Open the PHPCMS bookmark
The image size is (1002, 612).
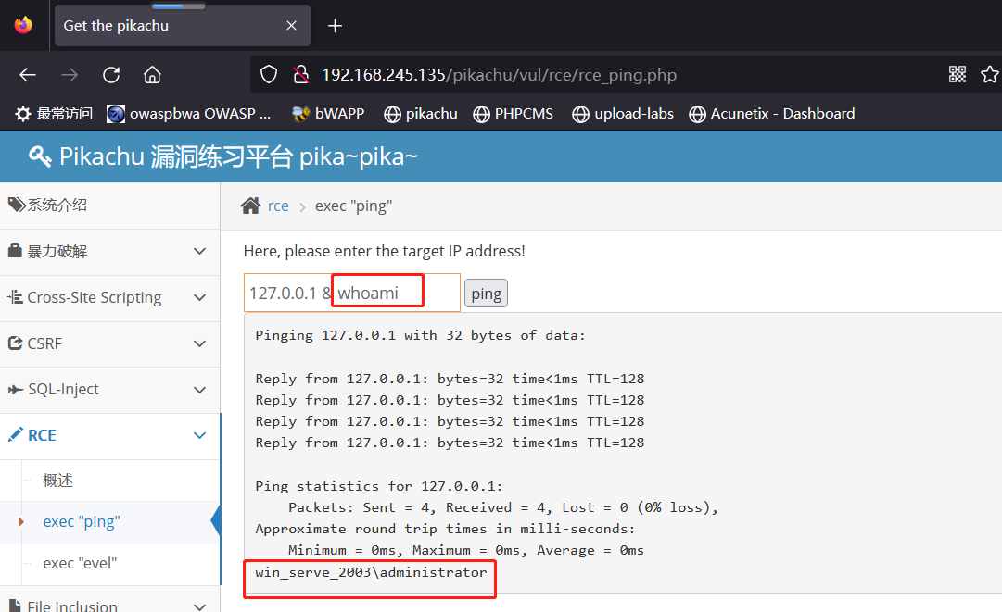click(514, 114)
